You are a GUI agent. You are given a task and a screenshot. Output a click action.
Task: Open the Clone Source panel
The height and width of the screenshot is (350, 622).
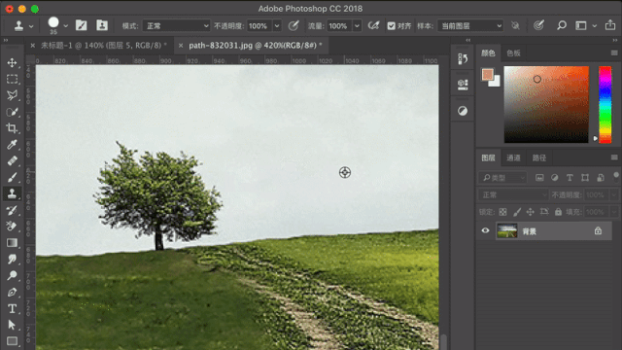pos(102,25)
